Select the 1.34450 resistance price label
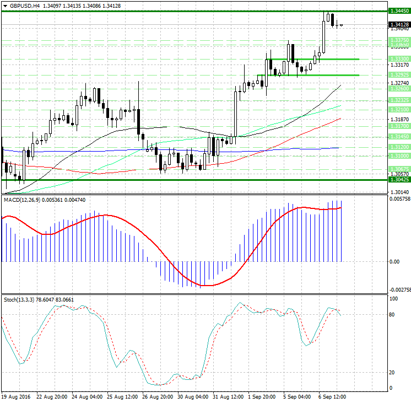This screenshot has height=403, width=411. click(x=398, y=11)
